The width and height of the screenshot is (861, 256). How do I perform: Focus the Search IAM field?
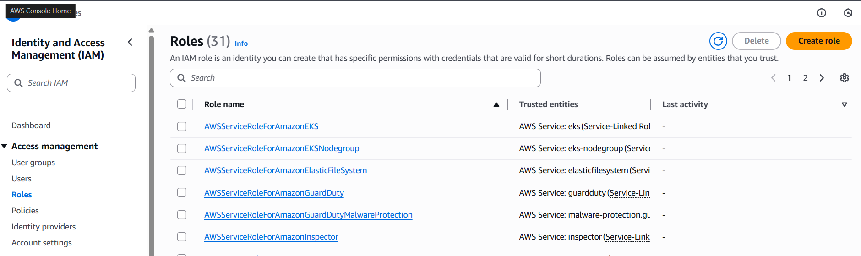71,83
